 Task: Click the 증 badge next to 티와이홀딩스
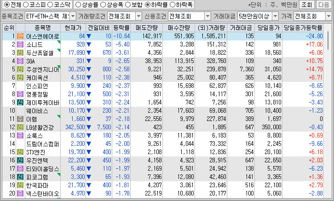click(20, 168)
